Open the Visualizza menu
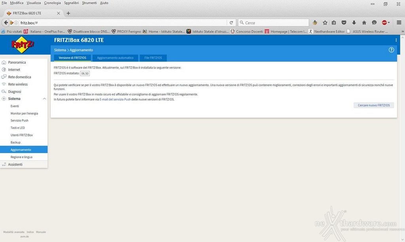This screenshot has height=242, width=405. pos(34,3)
